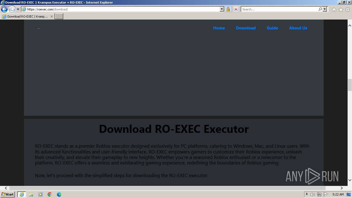Click the horizontal scrollbar thumb
The image size is (352, 198).
tap(167, 188)
